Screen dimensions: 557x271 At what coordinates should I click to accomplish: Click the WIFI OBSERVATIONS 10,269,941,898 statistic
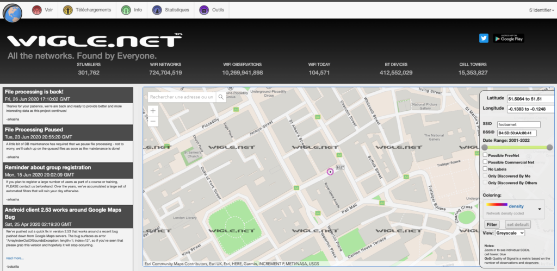pos(243,69)
